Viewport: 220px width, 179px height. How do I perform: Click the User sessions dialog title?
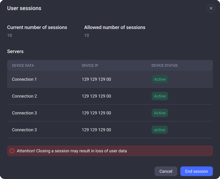coord(24,8)
